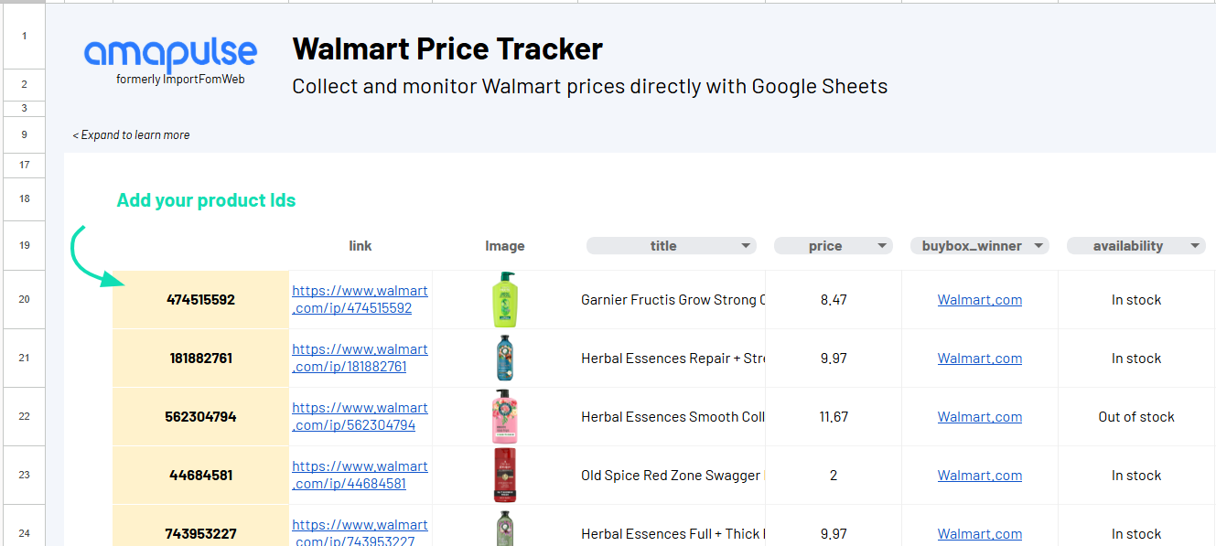Click the pink Herbal Essences Smooth bottle image
Image resolution: width=1216 pixels, height=546 pixels.
505,416
